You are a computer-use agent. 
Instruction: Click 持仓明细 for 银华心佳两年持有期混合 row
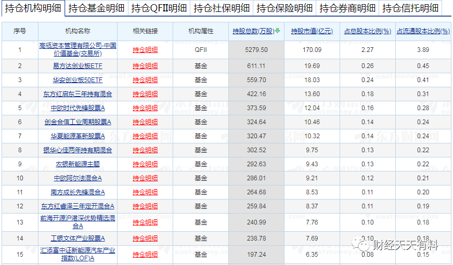pyautogui.click(x=145, y=150)
